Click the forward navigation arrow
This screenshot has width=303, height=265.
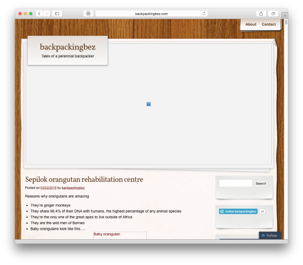pos(46,14)
